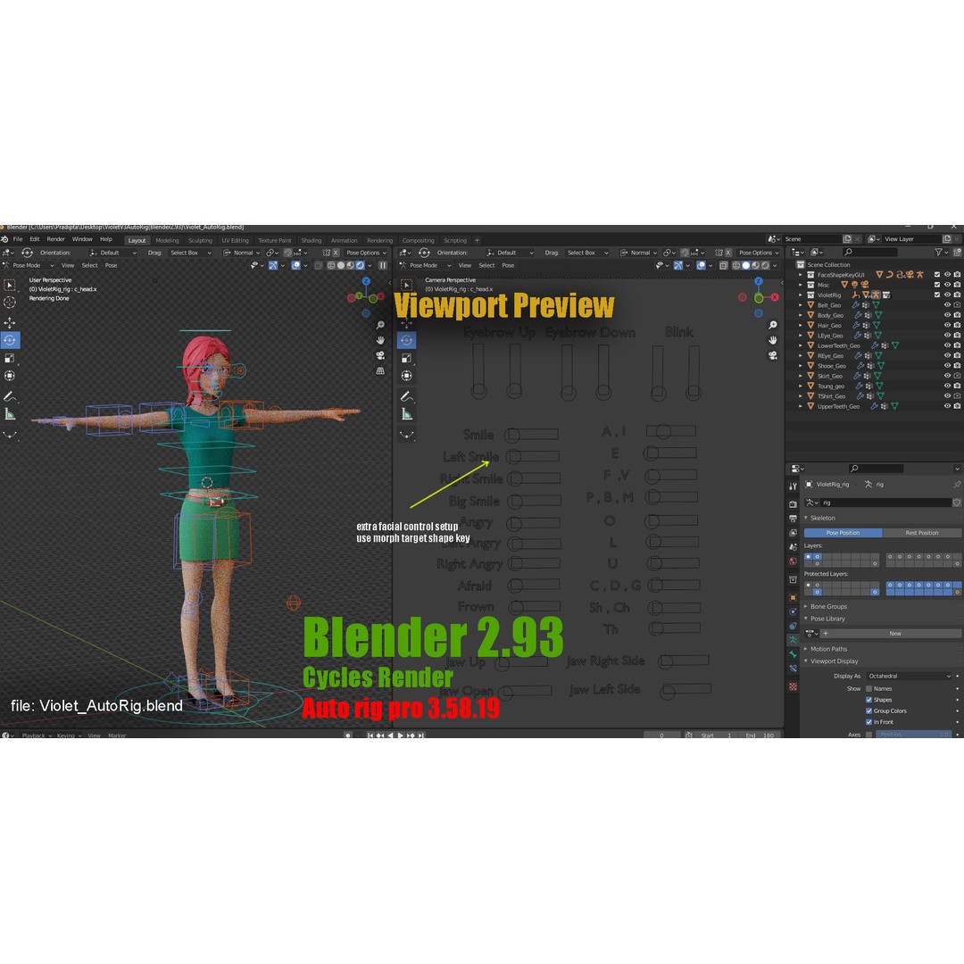Image resolution: width=964 pixels, height=964 pixels.
Task: Click the Pose Position button
Action: click(x=843, y=533)
